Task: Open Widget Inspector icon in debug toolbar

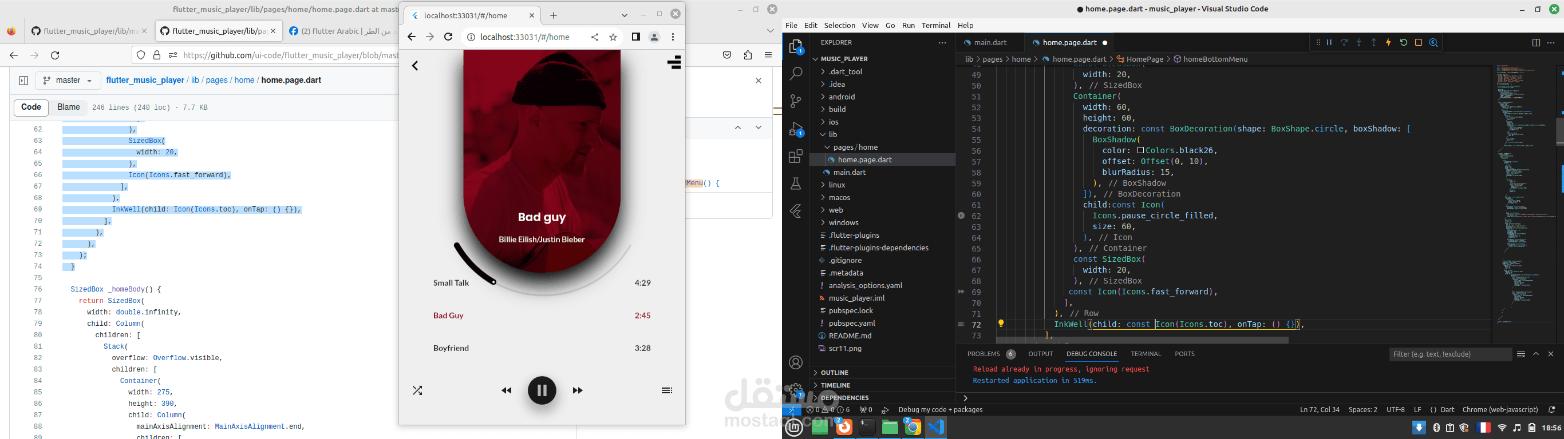Action: pyautogui.click(x=1433, y=42)
